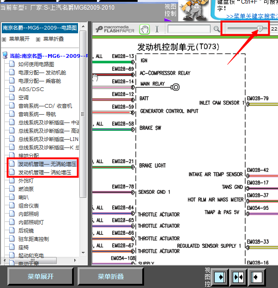Screen dimensions: 278x288
Task: Open the 内部照明 item
Action: (29, 214)
